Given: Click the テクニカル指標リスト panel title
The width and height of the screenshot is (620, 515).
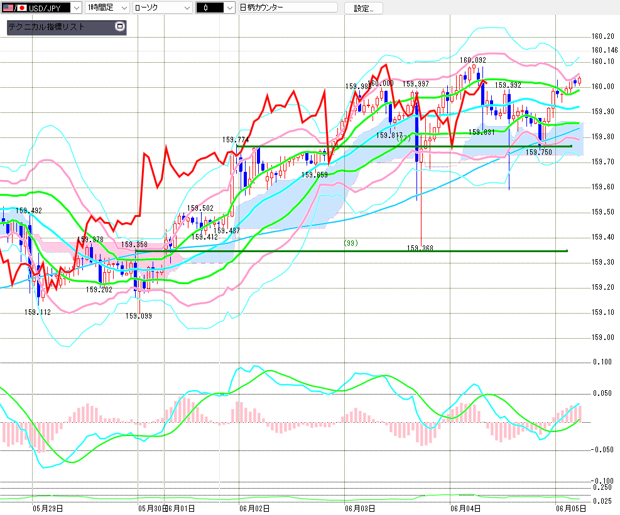Looking at the screenshot, I should [x=46, y=27].
